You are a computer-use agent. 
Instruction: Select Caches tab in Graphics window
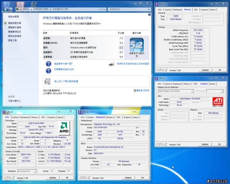click(x=167, y=84)
